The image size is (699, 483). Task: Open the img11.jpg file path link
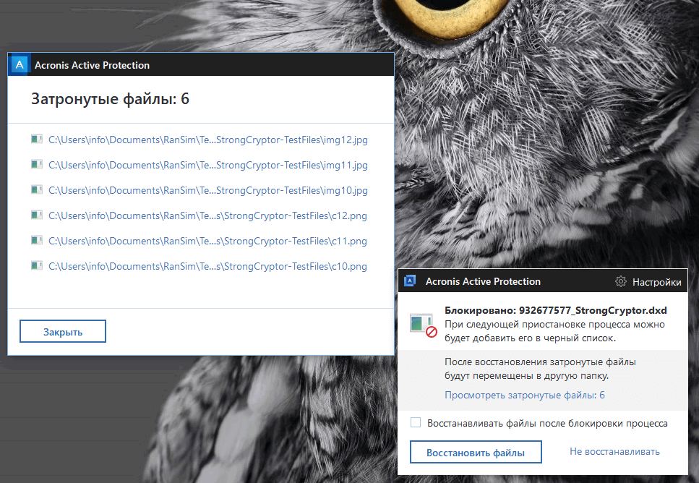207,165
